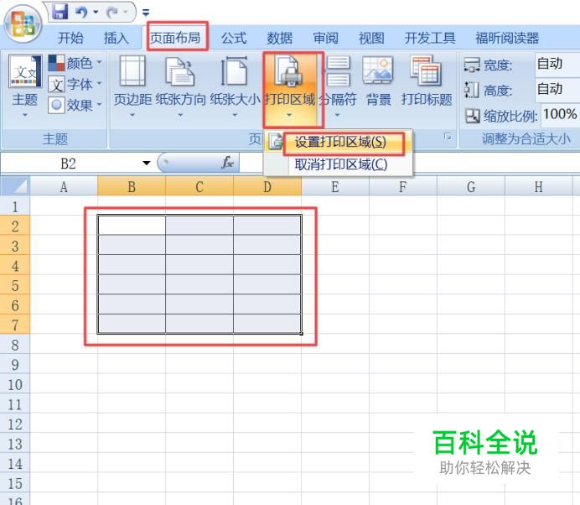
Task: Open the page setup dialog launcher
Action: coord(448,137)
